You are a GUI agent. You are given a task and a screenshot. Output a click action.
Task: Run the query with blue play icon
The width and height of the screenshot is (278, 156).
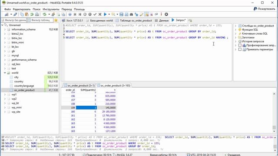point(105,14)
